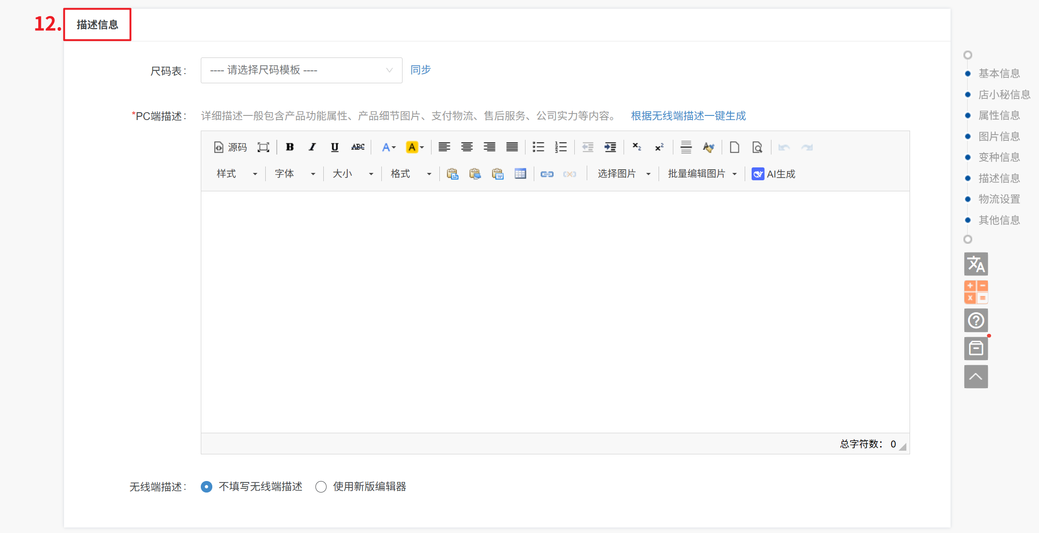Screen dimensions: 1039x533
Task: Toggle maximize editor fullscreen icon
Action: (x=263, y=147)
